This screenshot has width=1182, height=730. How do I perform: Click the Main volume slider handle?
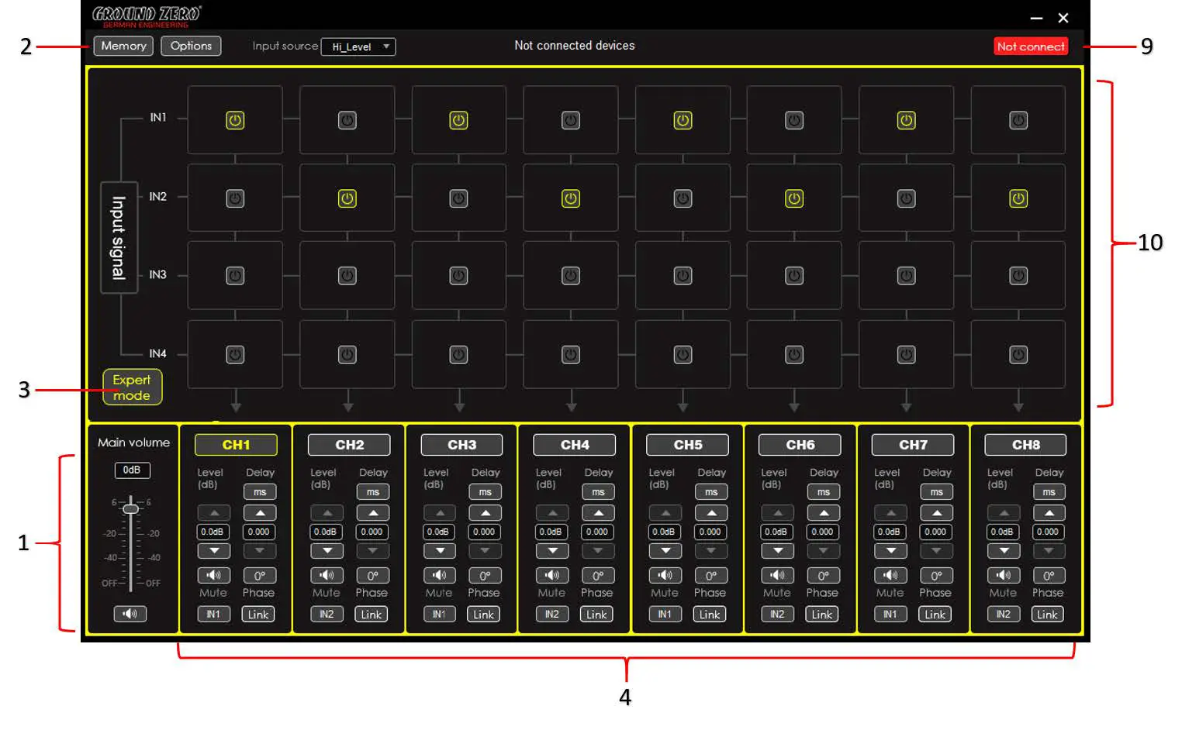point(130,508)
